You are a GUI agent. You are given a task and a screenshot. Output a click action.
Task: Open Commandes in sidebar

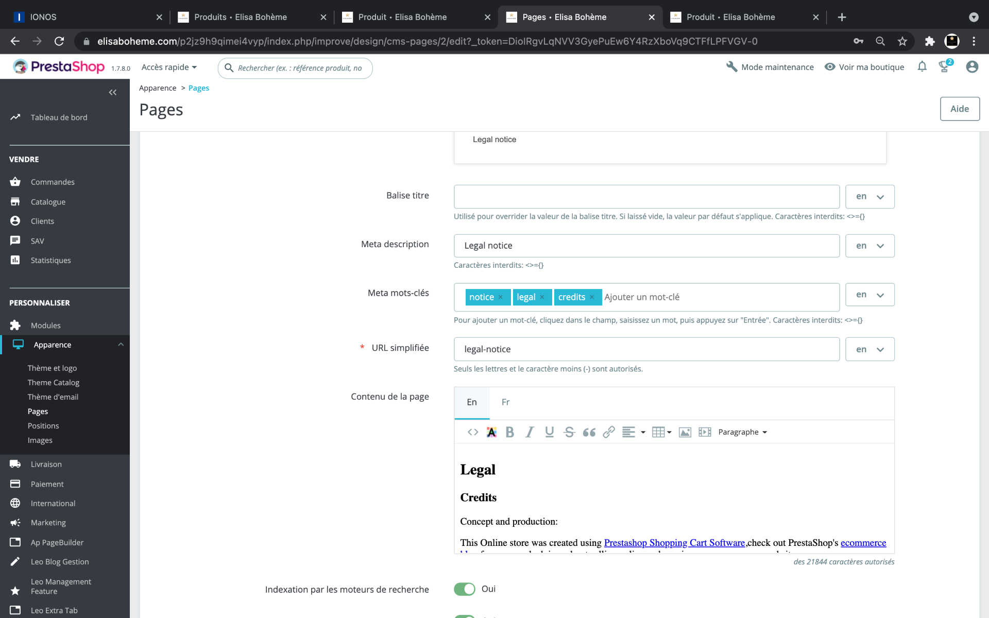click(x=53, y=182)
